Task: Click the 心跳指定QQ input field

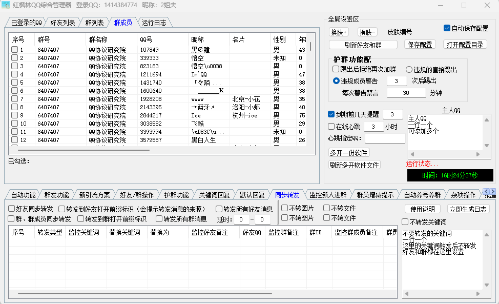Action: pyautogui.click(x=385, y=138)
